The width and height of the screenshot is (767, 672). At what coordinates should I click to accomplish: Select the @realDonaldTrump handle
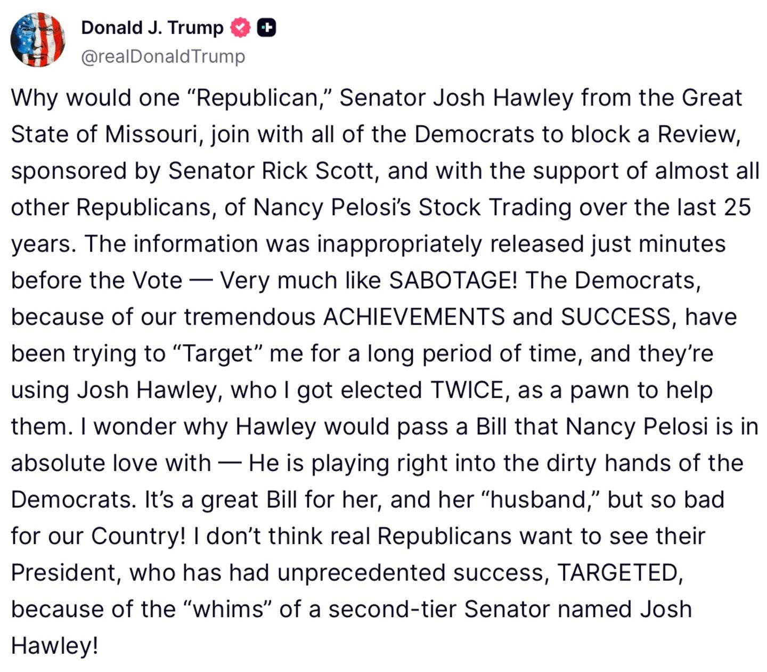(162, 55)
